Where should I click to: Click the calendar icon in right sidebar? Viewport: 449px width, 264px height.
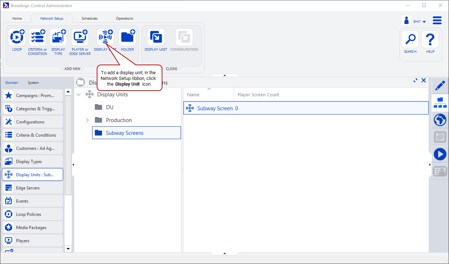(440, 137)
